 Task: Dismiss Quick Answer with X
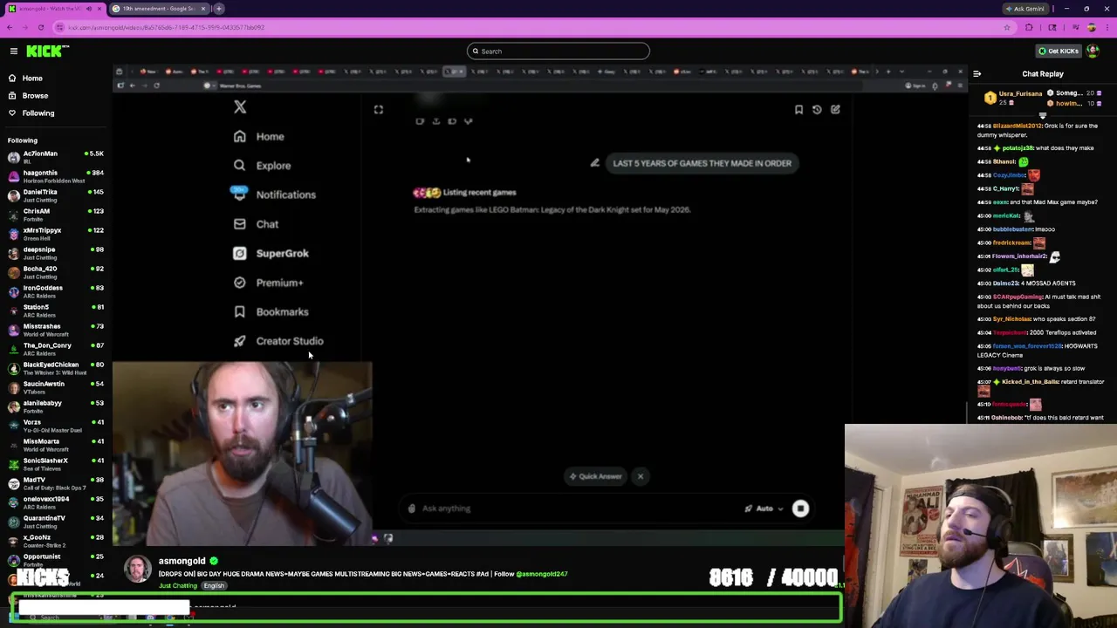tap(641, 476)
